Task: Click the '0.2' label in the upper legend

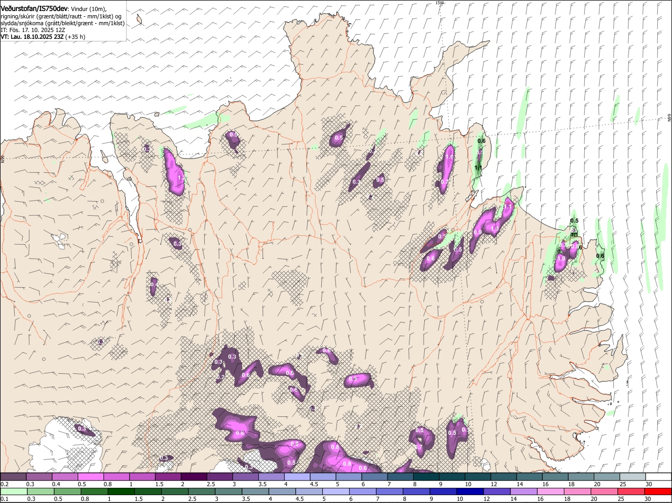Action: 5,484
